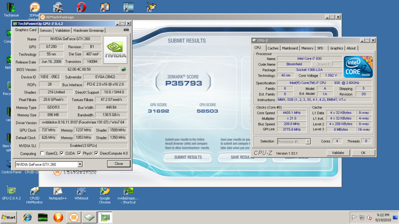Click Validate in CPU-Z
This screenshot has height=224, width=399.
click(x=338, y=153)
